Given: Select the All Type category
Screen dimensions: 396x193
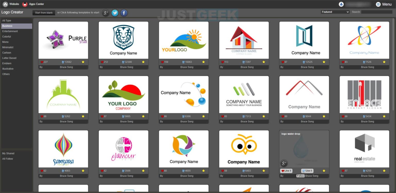Looking at the screenshot, I should (x=16, y=21).
